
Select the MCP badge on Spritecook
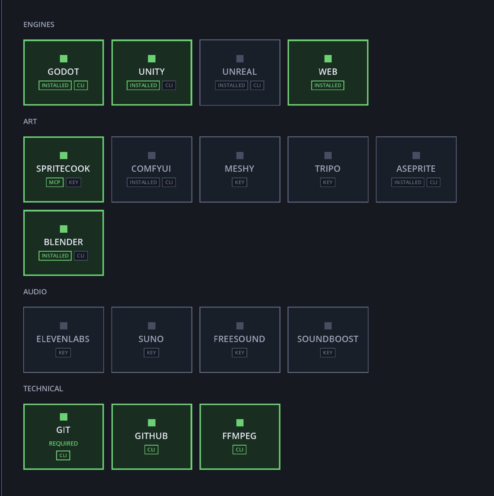click(x=55, y=182)
